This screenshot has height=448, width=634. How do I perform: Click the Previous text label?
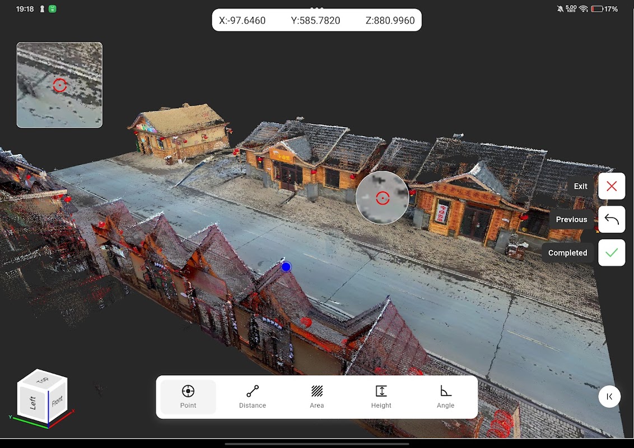(x=571, y=220)
